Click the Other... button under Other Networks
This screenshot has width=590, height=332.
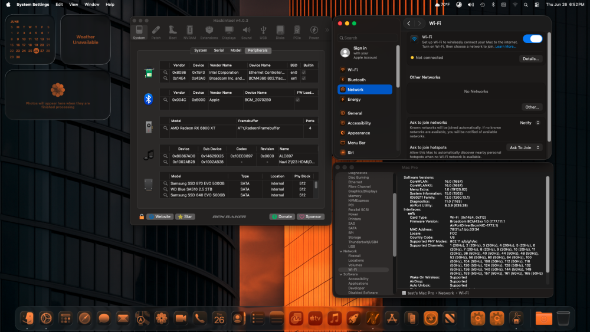point(532,107)
